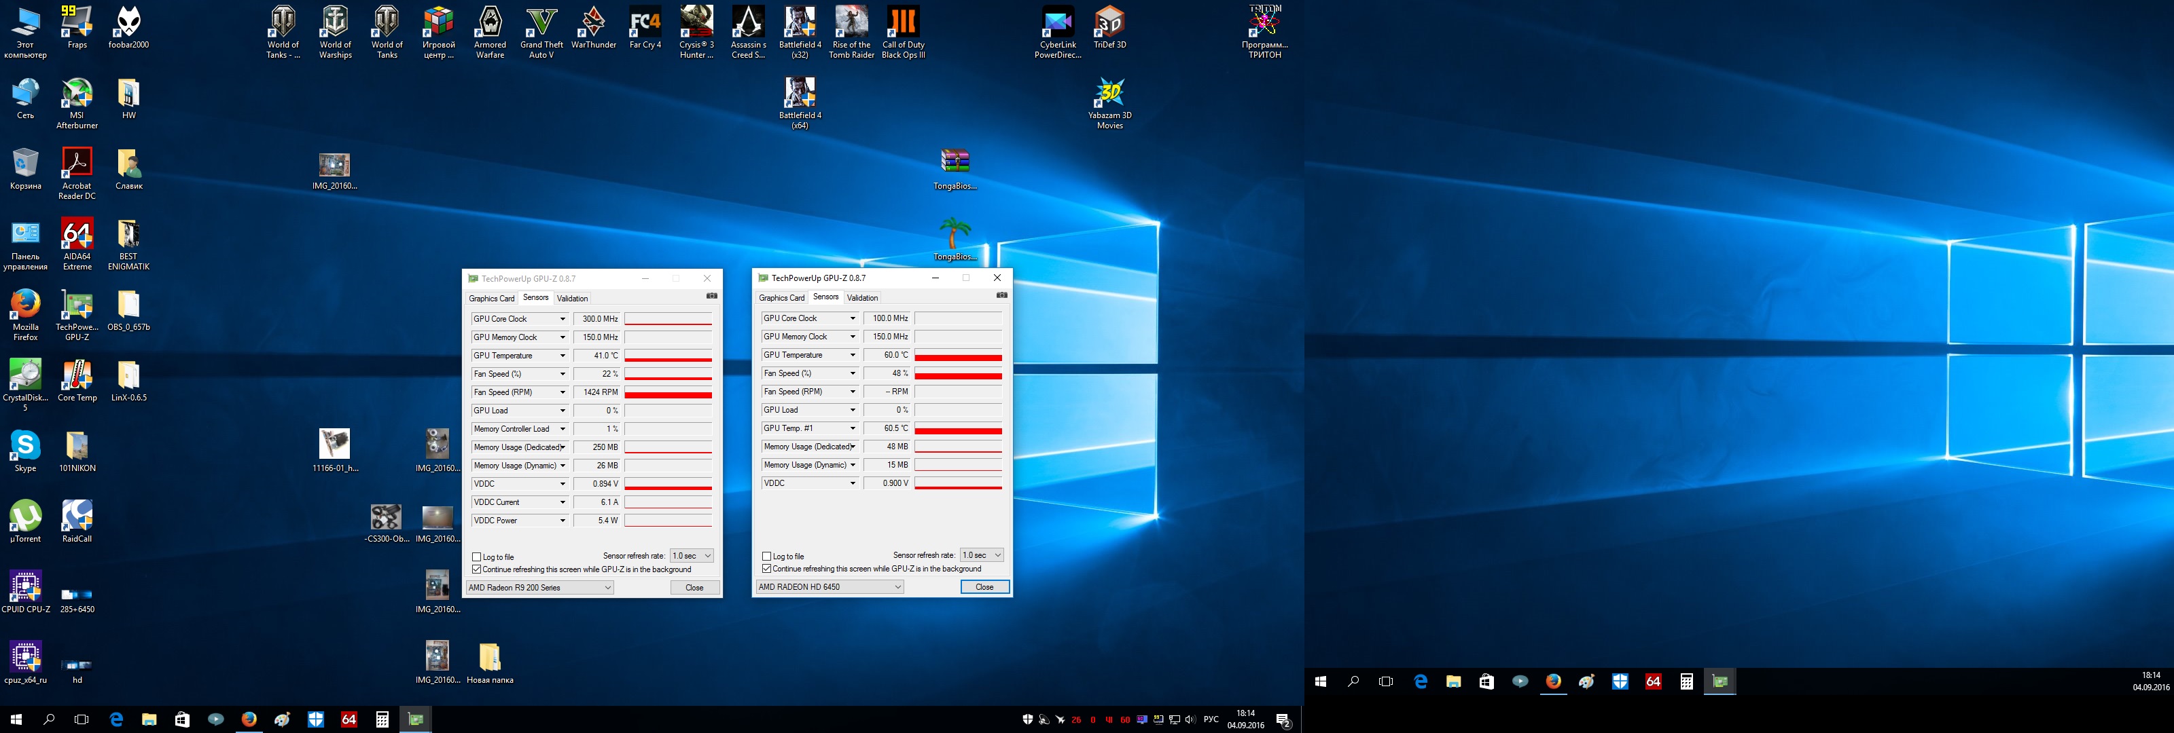Open Sensor refresh rate dropdown in HD 6450 window
This screenshot has height=733, width=2174.
pyautogui.click(x=982, y=555)
